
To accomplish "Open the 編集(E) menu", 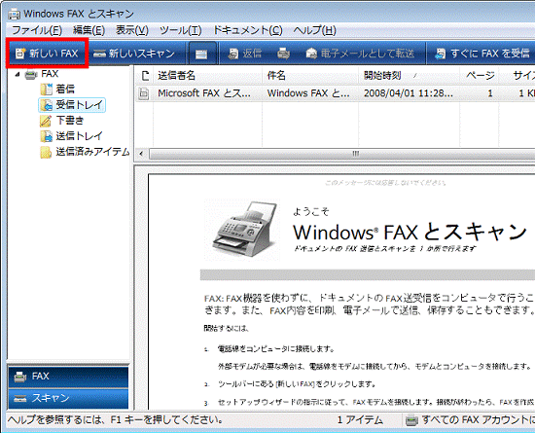I will (89, 30).
